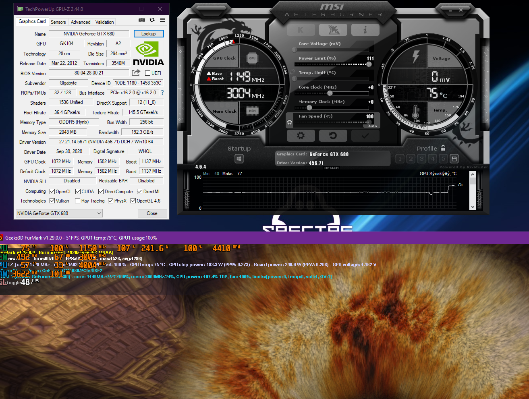The width and height of the screenshot is (529, 399).
Task: Select Afterburner profile slot 2
Action: (x=411, y=159)
